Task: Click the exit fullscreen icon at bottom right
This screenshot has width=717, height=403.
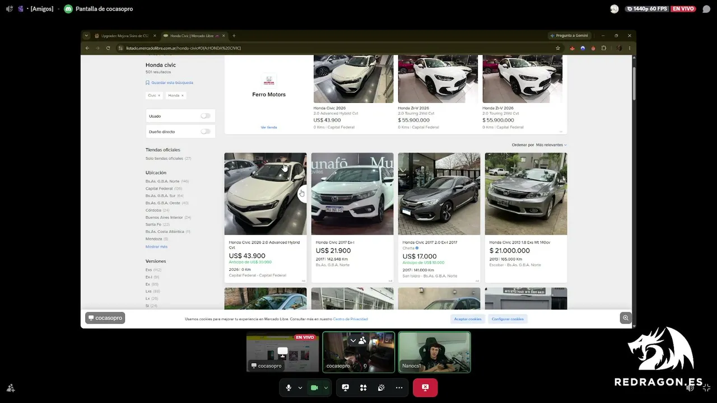Action: [x=706, y=387]
